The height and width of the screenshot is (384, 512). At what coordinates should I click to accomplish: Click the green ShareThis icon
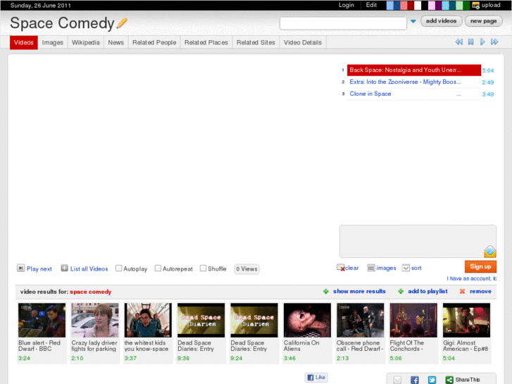pos(449,380)
